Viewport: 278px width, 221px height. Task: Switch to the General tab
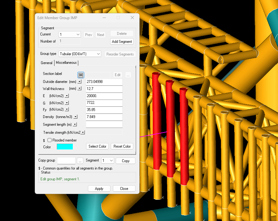pyautogui.click(x=47, y=63)
